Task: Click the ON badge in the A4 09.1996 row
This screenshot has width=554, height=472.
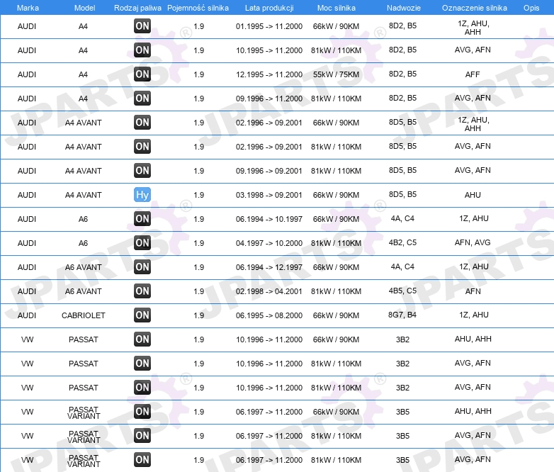Action: 142,98
